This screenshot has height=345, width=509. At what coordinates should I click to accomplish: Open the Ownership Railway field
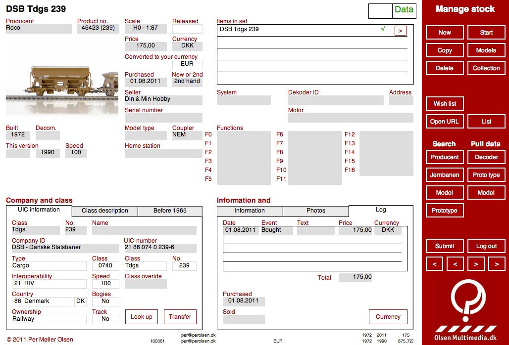[49, 319]
